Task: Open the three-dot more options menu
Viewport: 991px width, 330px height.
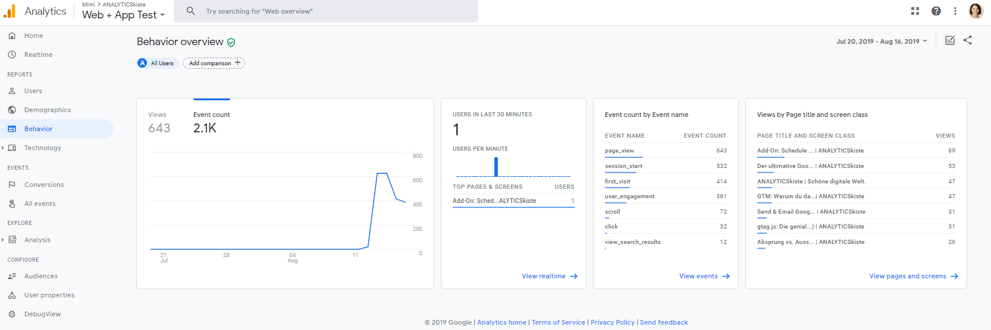Action: pyautogui.click(x=955, y=11)
